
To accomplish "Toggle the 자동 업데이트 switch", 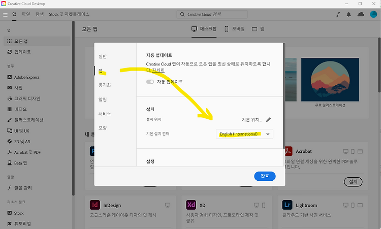I will pyautogui.click(x=150, y=82).
